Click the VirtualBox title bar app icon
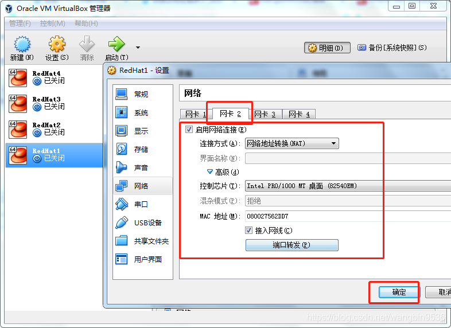 pos(9,9)
